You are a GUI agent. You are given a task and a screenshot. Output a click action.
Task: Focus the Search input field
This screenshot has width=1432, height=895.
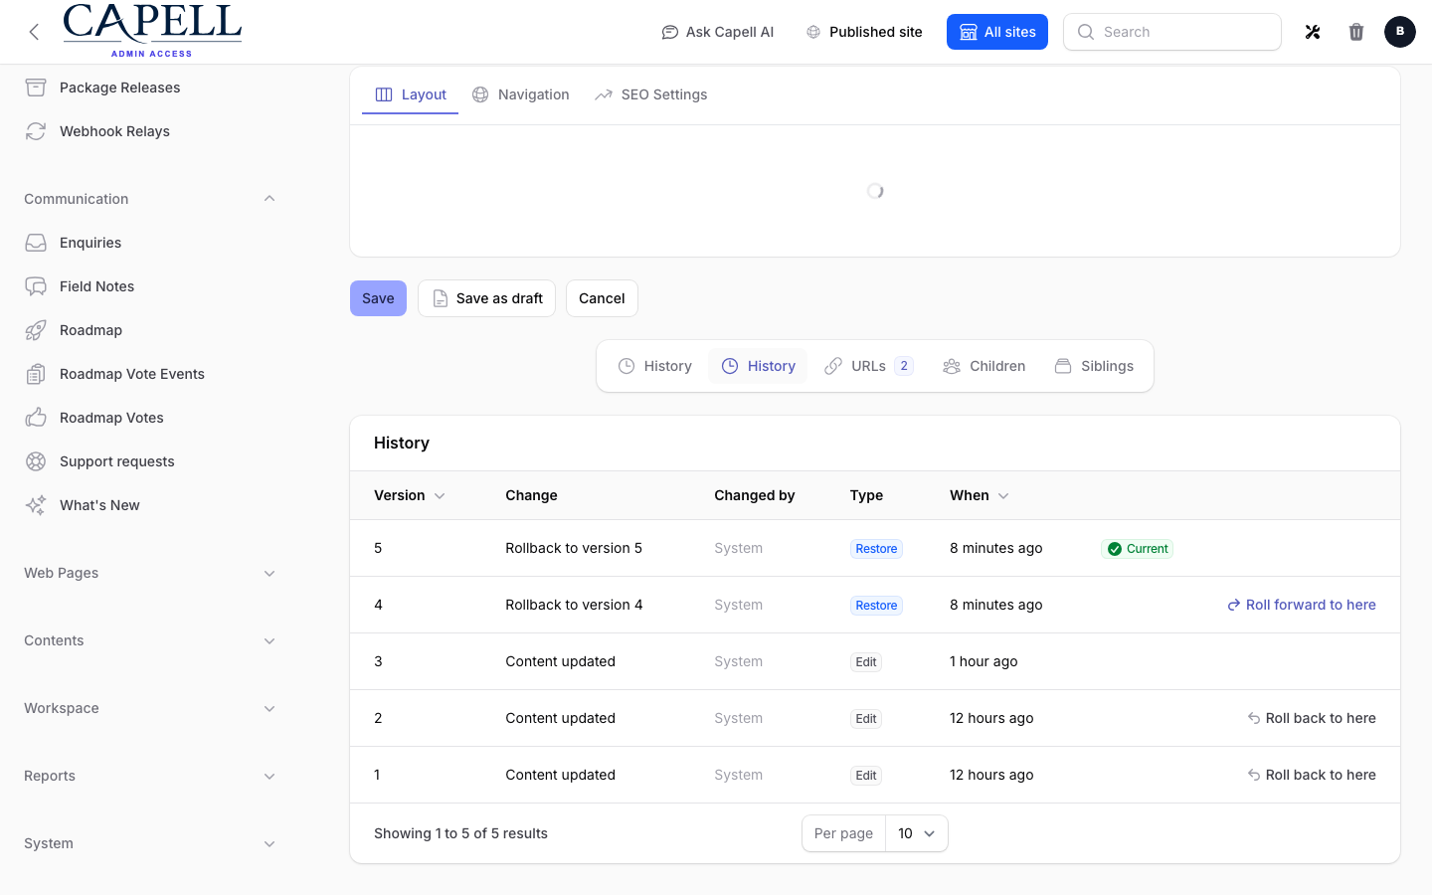click(1172, 32)
